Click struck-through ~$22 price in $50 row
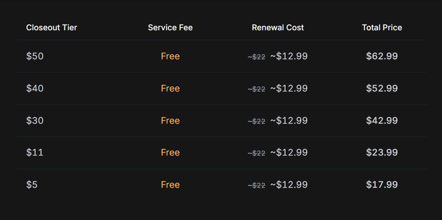 pos(256,57)
